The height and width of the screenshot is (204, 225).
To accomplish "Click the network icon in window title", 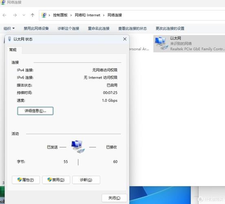I will click(x=3, y=2).
